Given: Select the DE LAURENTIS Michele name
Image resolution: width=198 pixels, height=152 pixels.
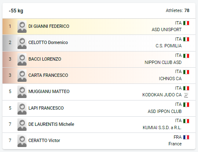Looking at the screenshot, I should coord(51,124).
